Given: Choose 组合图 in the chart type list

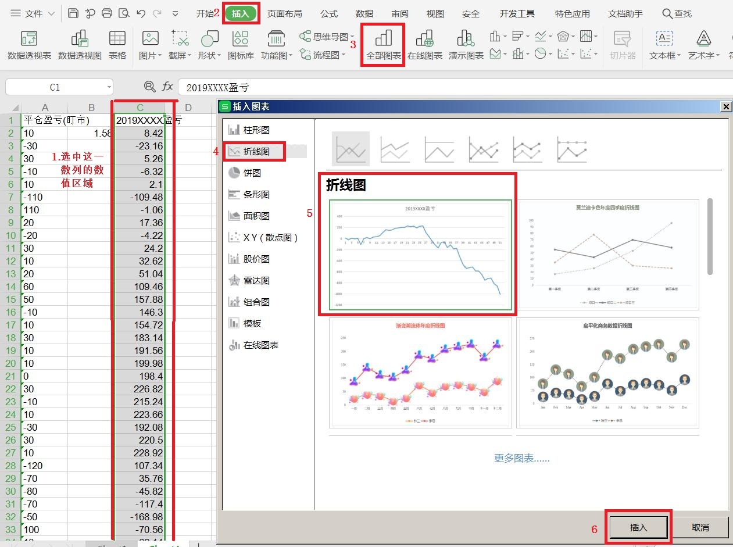Looking at the screenshot, I should tap(249, 302).
